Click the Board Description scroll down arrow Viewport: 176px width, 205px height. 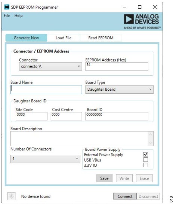pyautogui.click(x=151, y=143)
